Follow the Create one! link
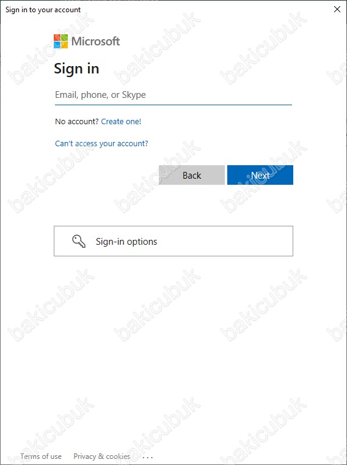Screen dimensions: 347x465 click(121, 121)
